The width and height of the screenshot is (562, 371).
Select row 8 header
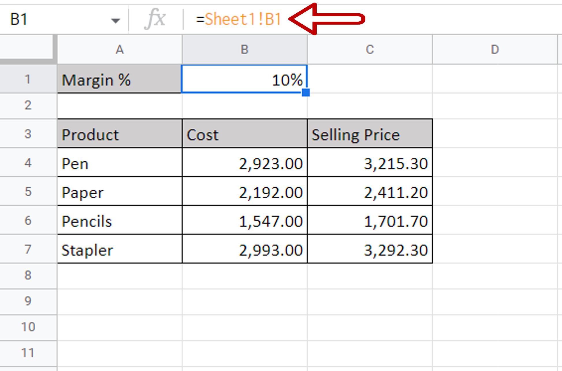coord(28,276)
